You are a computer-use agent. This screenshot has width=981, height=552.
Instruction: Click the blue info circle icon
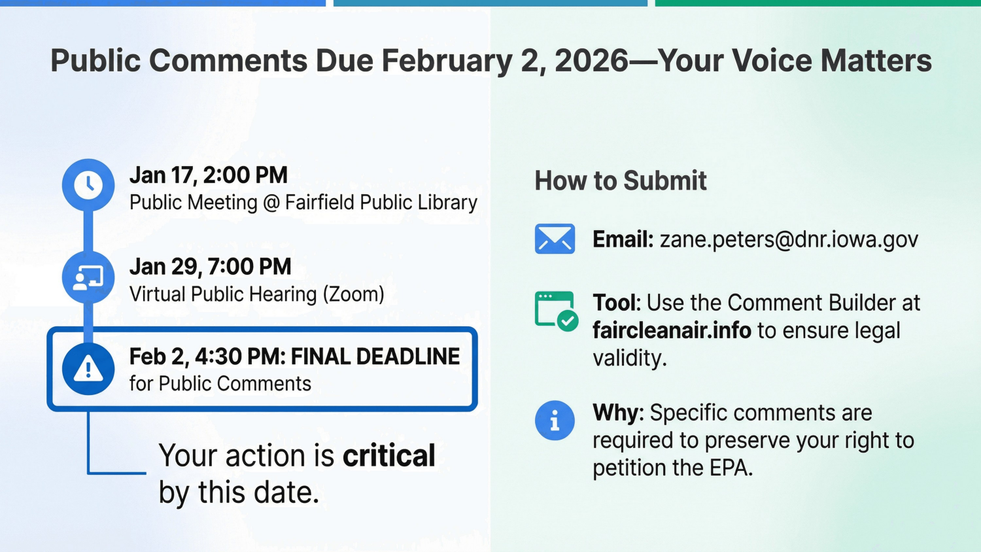[555, 420]
